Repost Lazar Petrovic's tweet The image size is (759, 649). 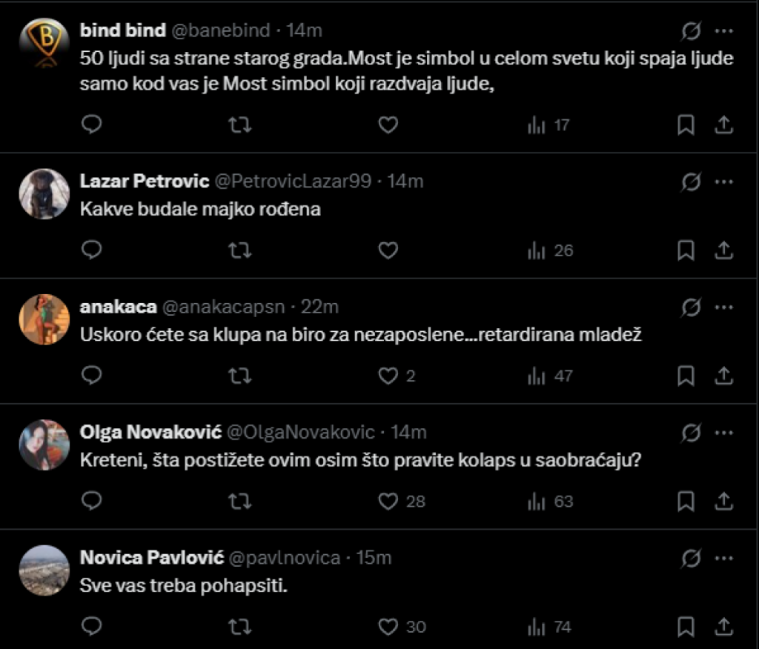[x=239, y=251]
